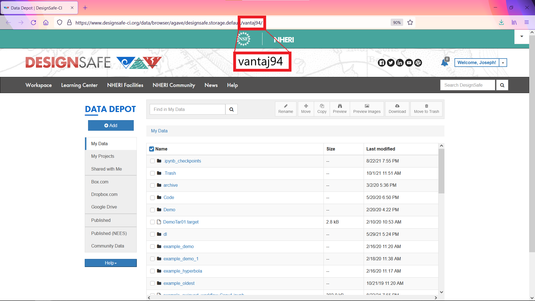Viewport: 535px width, 301px height.
Task: Toggle the select-all Name checkbox
Action: click(x=152, y=149)
